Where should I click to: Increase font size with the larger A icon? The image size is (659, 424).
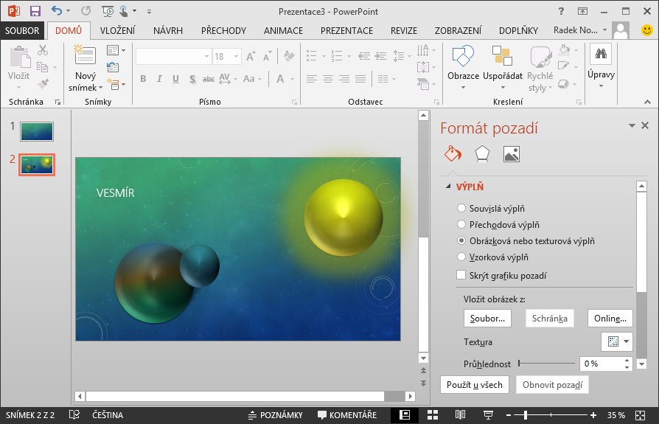[251, 56]
